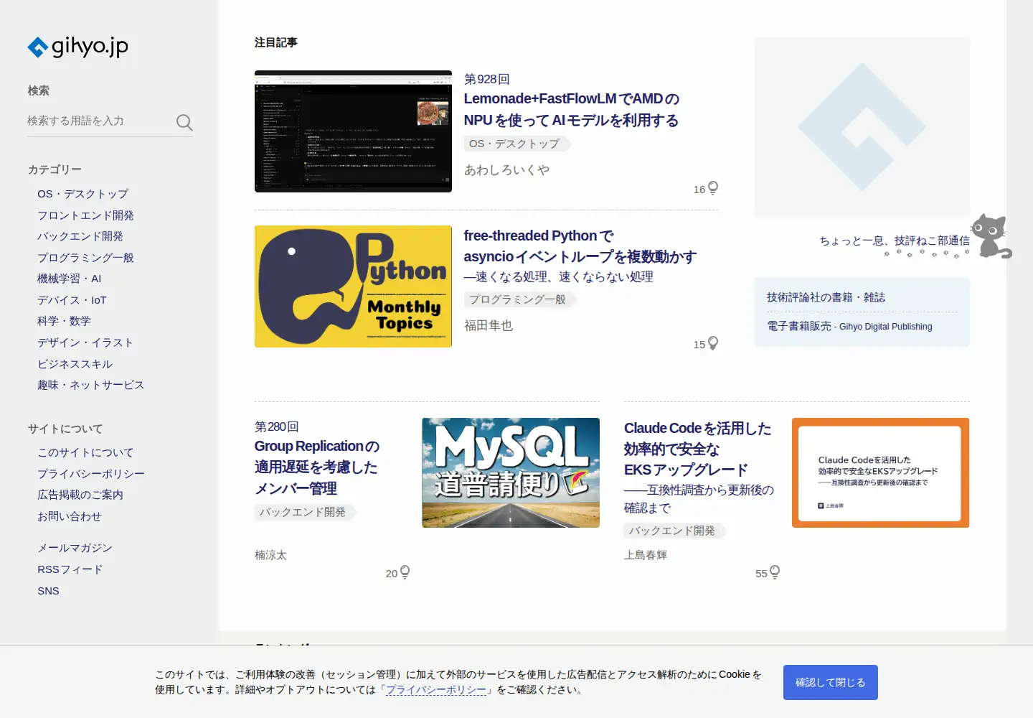Select デザイン・イラスト category
The image size is (1033, 718).
(85, 342)
